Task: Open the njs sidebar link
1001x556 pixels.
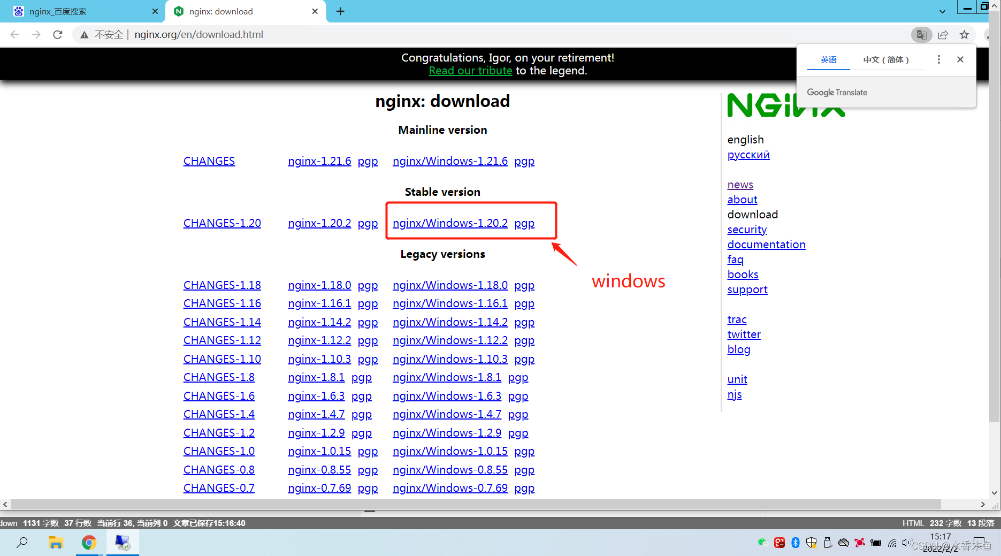Action: tap(734, 394)
